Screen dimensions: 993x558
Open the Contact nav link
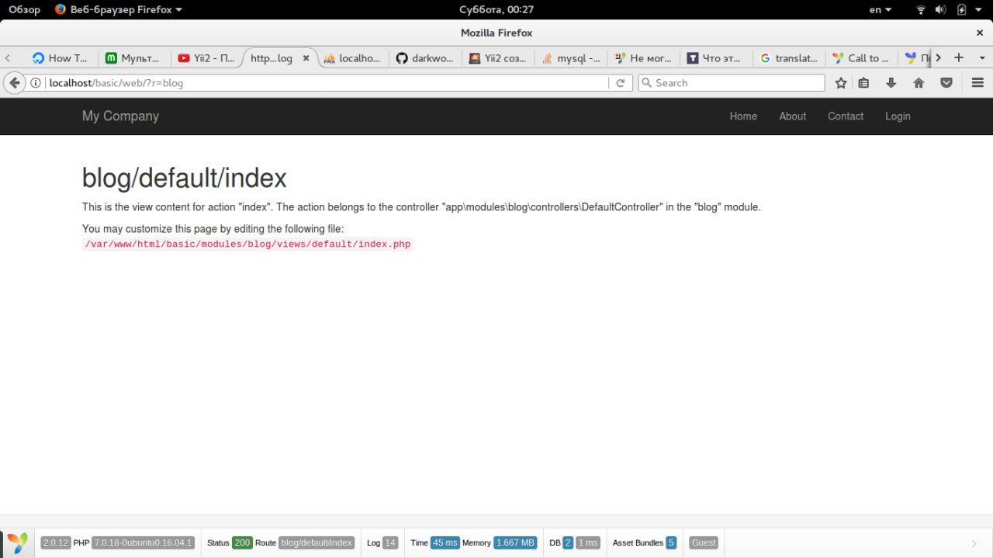click(845, 116)
